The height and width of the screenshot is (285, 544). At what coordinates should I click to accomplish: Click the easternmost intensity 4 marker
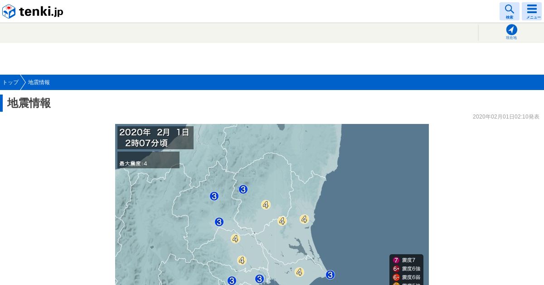coord(304,219)
